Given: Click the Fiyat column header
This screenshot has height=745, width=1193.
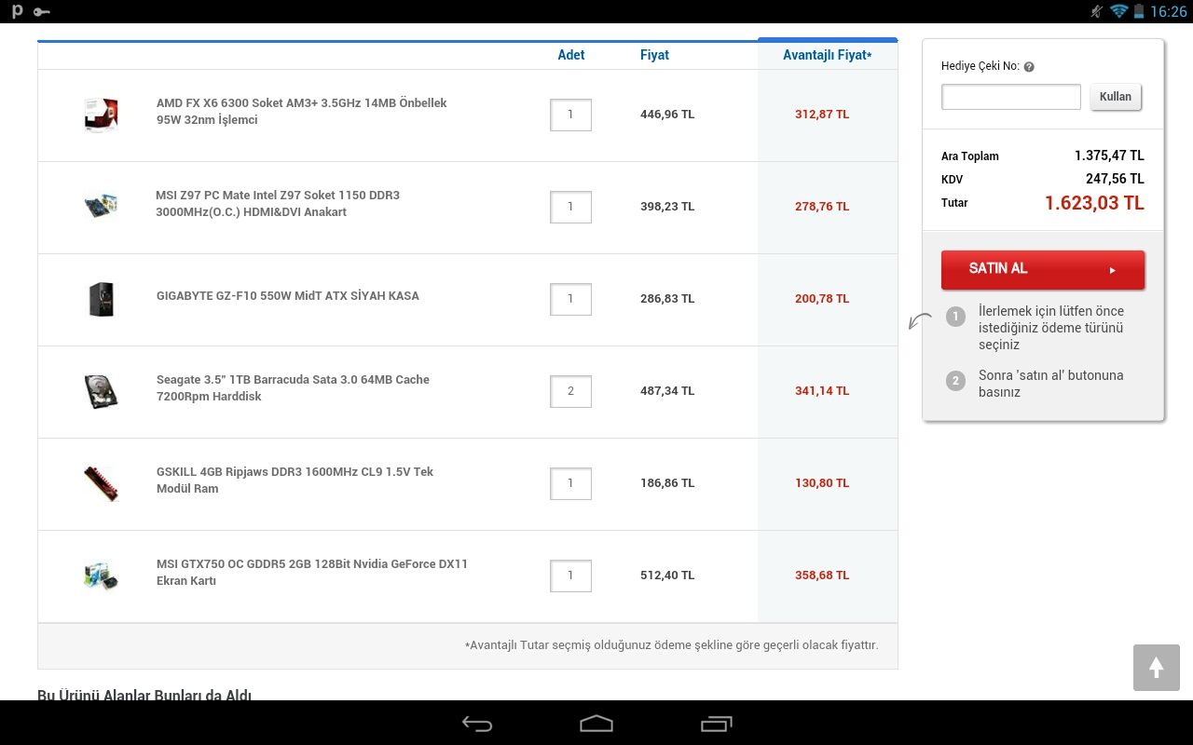Looking at the screenshot, I should point(654,55).
